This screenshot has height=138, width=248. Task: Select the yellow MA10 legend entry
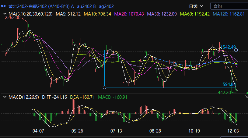97,14
